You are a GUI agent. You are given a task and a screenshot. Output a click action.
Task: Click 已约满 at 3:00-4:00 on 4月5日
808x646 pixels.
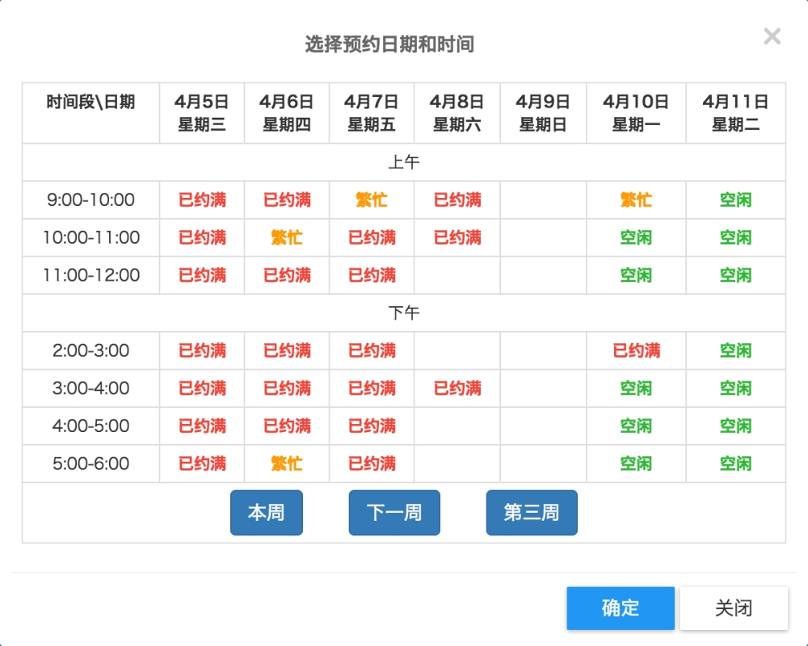(202, 388)
